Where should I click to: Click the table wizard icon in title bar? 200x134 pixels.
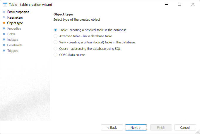(5, 5)
